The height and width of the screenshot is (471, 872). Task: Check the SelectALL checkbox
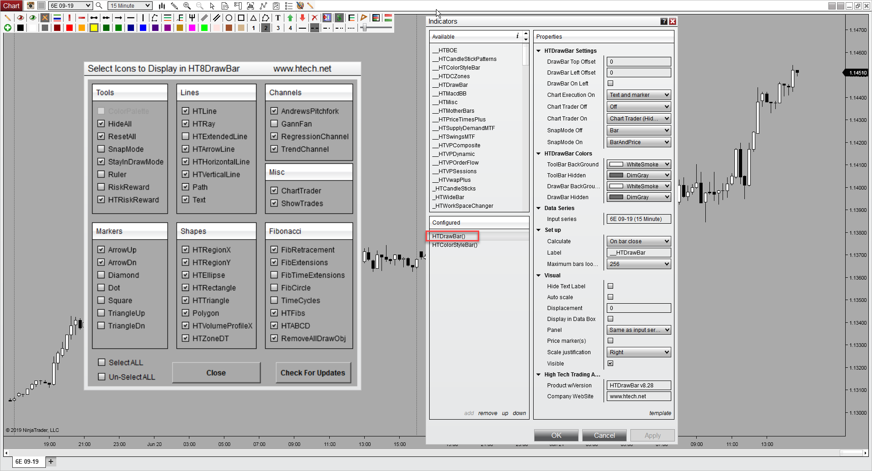pyautogui.click(x=102, y=362)
